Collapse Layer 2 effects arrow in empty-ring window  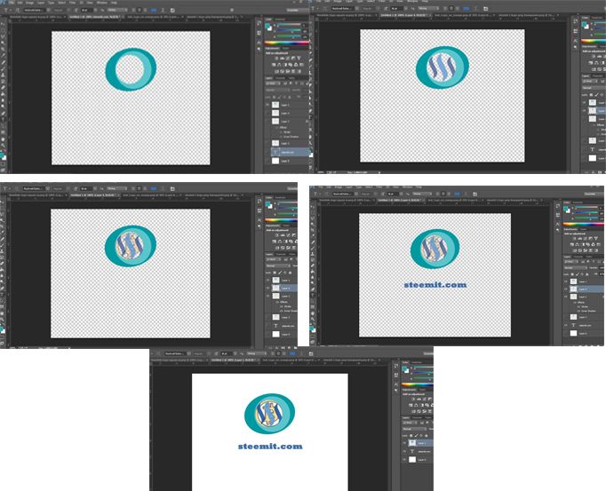[x=307, y=122]
